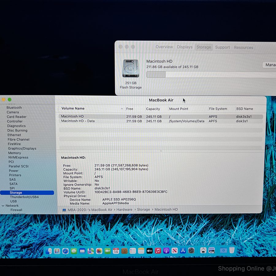Sort by the BSD Name column header
Screen dimensions: 276x276
click(244, 109)
